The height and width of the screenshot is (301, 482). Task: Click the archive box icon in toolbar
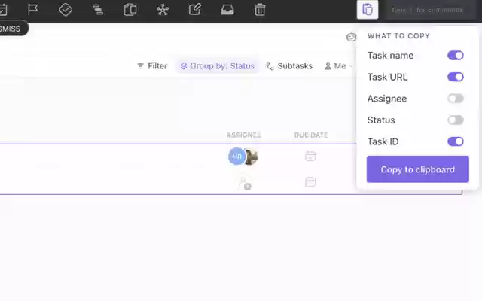point(227,10)
